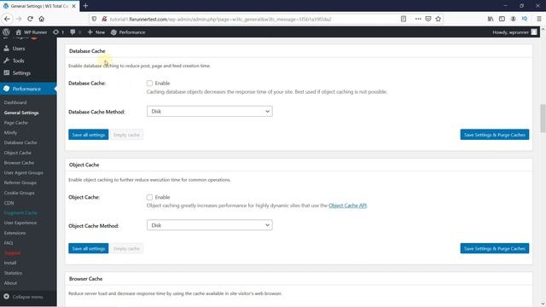Go to the Performance Dashboard submenu

coord(15,102)
